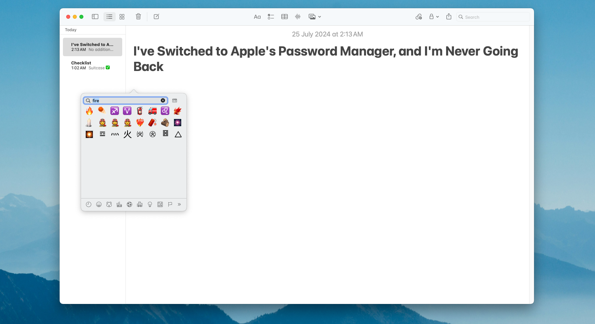
Task: Toggle the notes sidebar visibility
Action: tap(95, 17)
